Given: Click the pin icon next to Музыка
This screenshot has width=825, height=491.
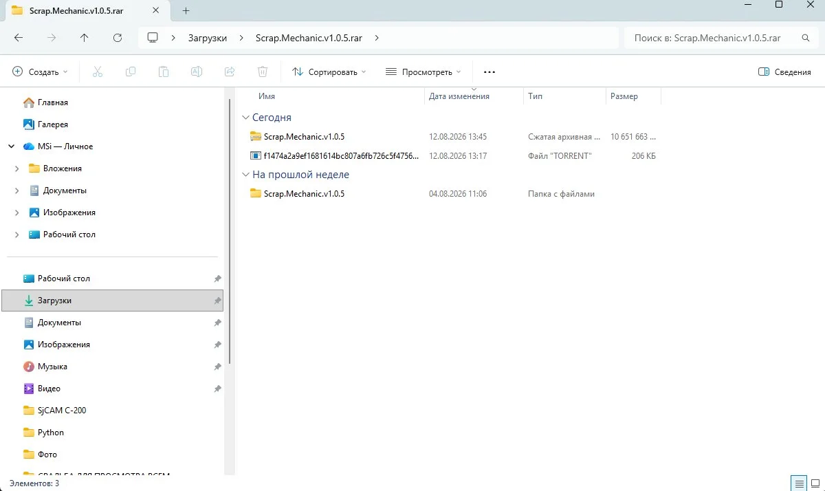Looking at the screenshot, I should [x=217, y=367].
